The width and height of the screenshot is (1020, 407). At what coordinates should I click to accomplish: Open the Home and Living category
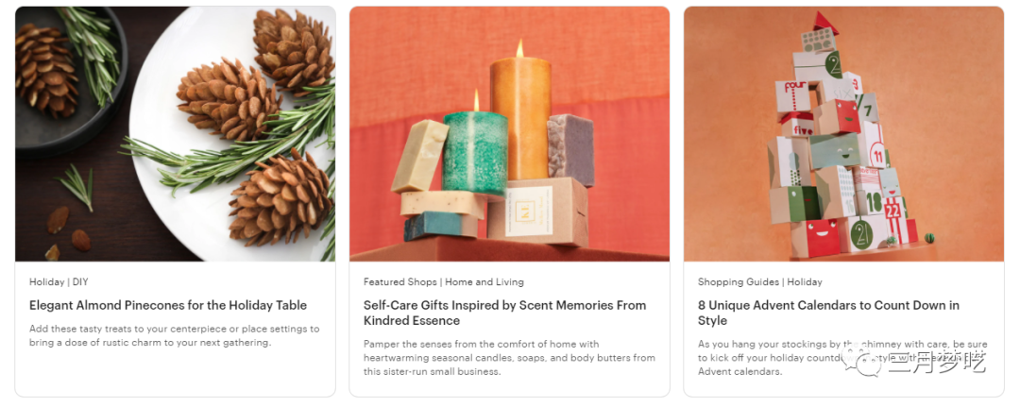(x=484, y=282)
